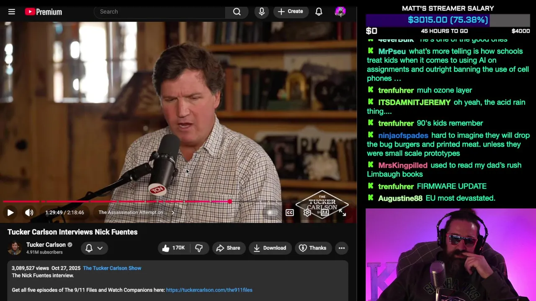Switch to theater mode
The width and height of the screenshot is (536, 301).
pos(325,212)
